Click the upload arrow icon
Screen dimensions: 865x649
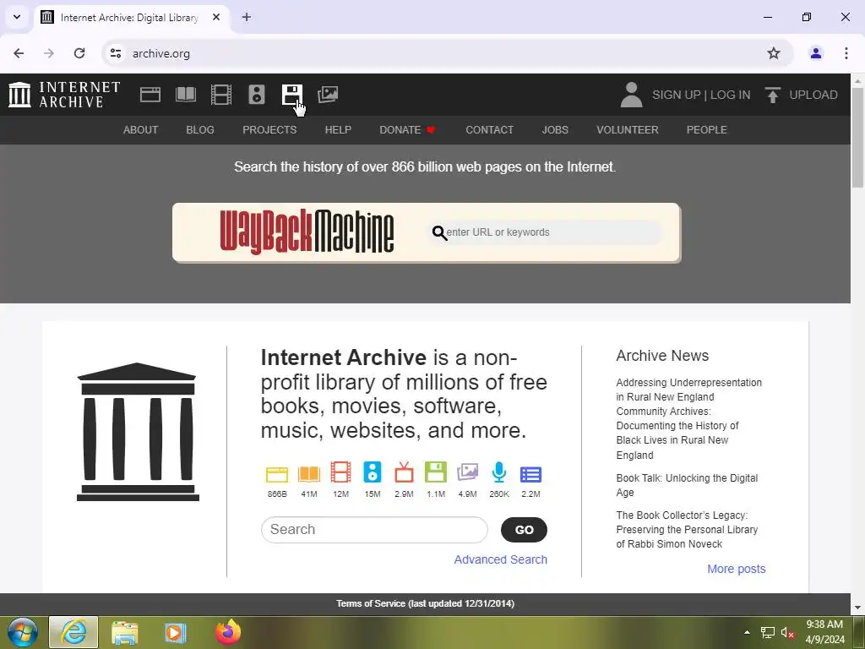(772, 95)
